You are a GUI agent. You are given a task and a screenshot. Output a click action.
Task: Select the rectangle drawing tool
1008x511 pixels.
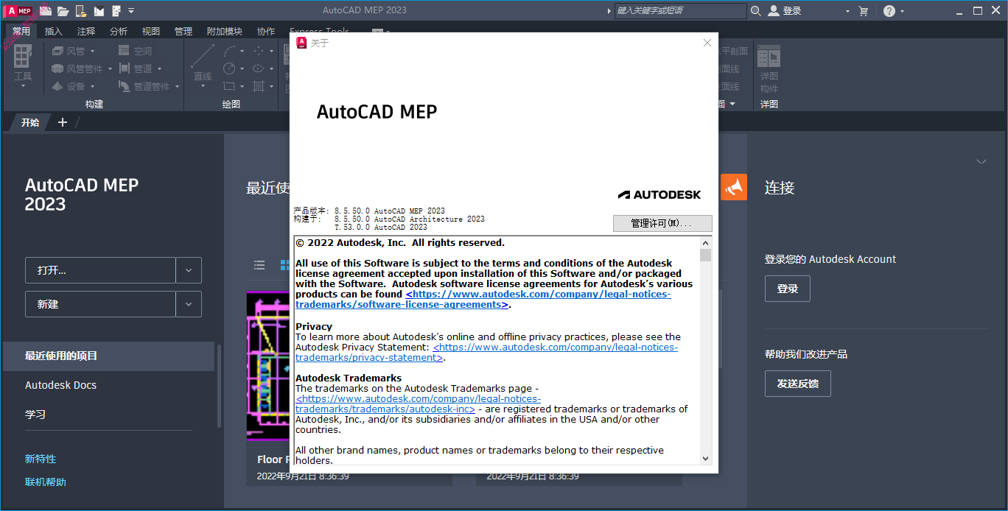coord(229,86)
